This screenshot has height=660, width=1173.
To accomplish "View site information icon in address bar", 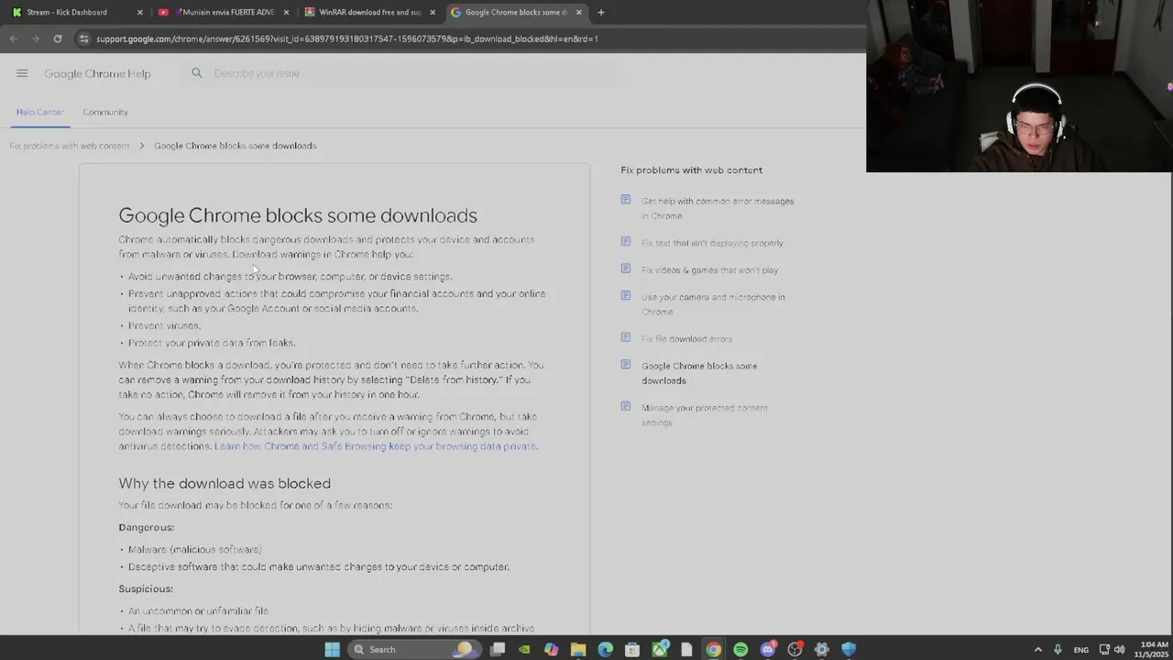I will click(x=83, y=38).
